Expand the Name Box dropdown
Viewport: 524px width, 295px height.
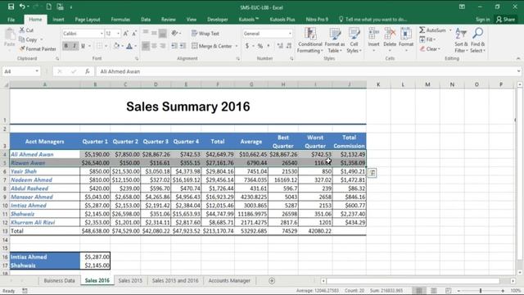pos(37,71)
